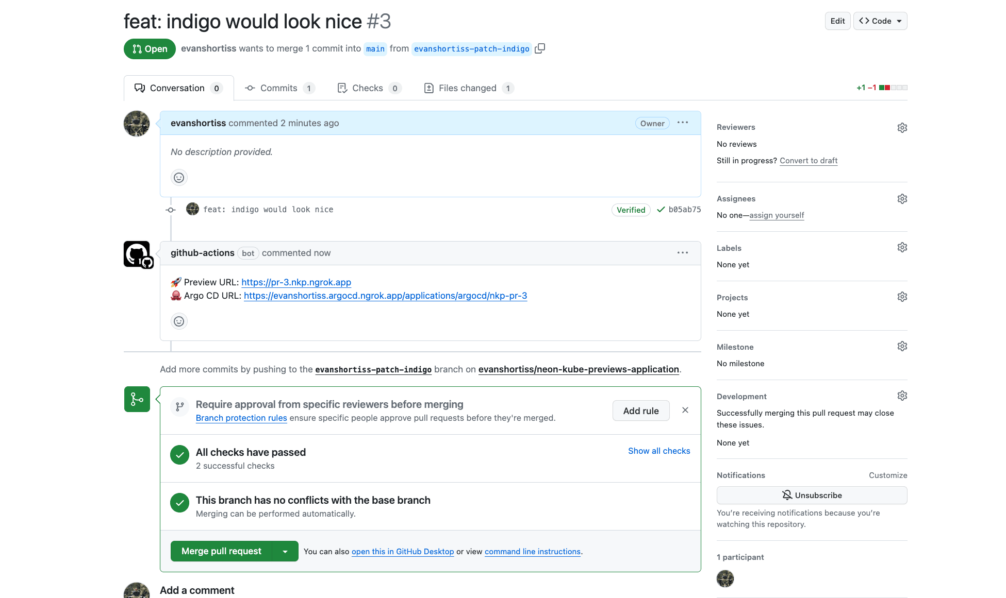Switch to the Commits tab
Screen dimensions: 1006x598
279,88
